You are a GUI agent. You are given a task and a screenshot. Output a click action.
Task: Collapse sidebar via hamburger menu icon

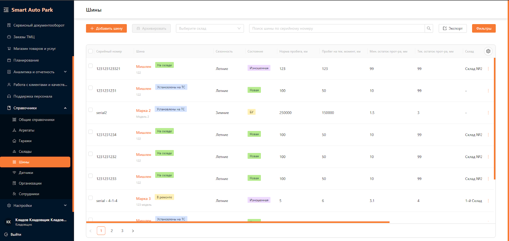[x=6, y=10]
